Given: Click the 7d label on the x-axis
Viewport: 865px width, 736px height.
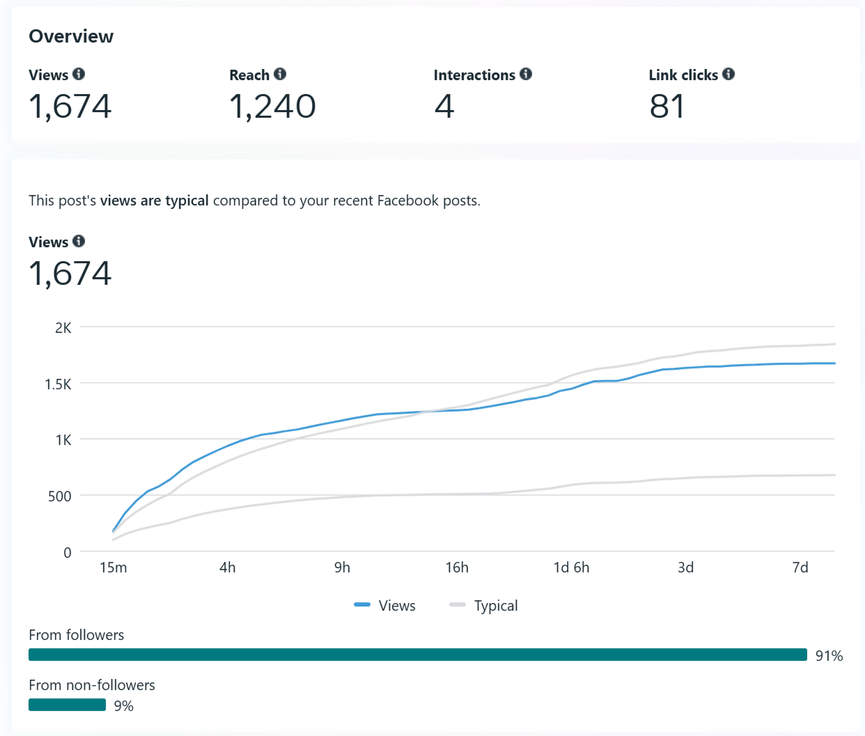Looking at the screenshot, I should [x=800, y=567].
